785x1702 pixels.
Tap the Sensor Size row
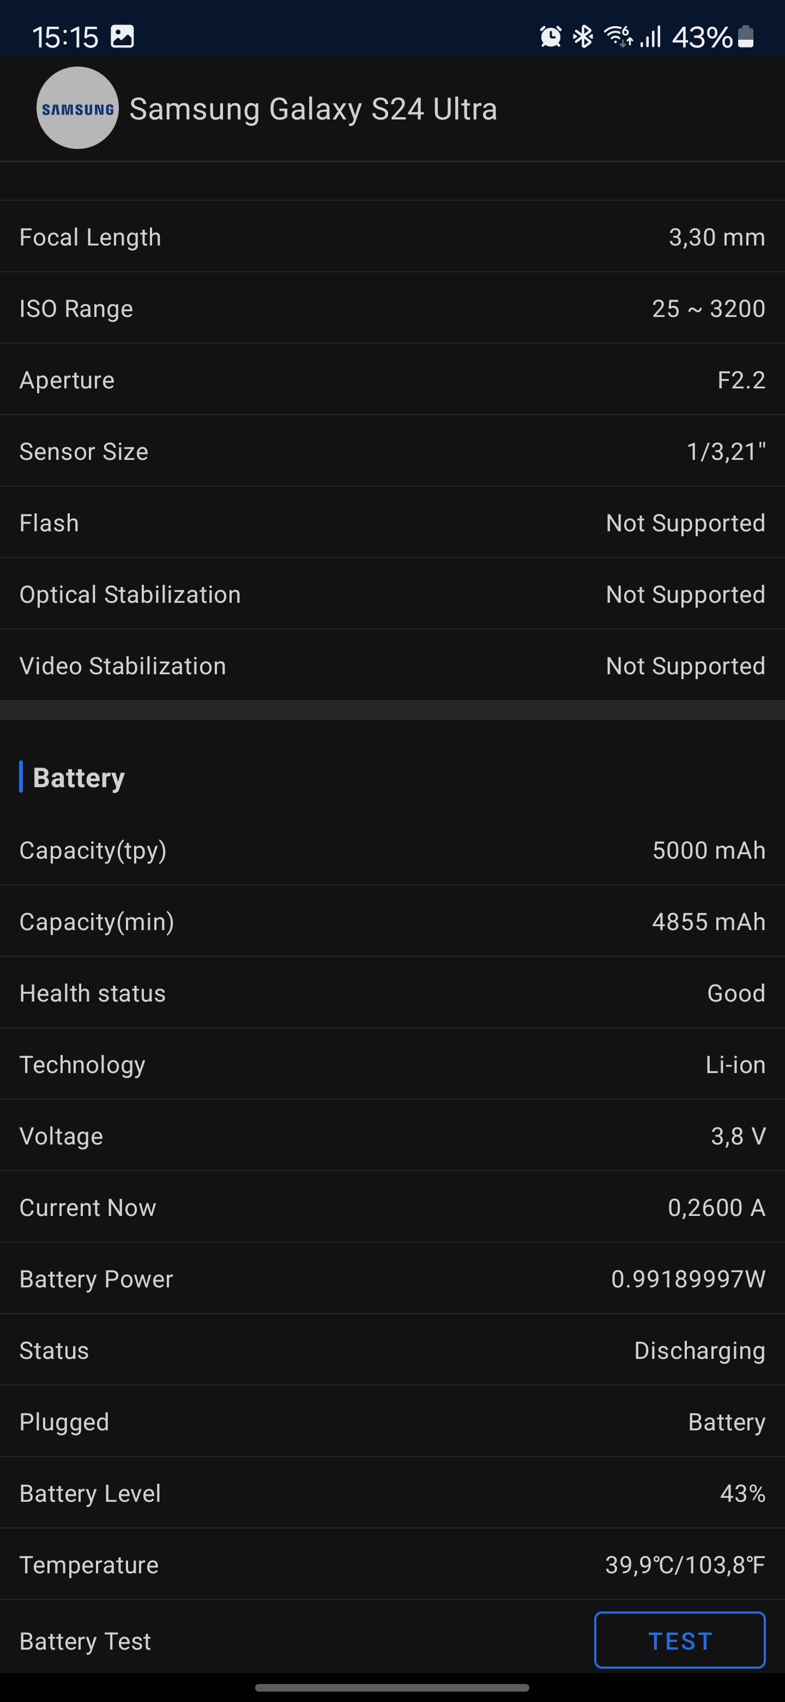[392, 451]
